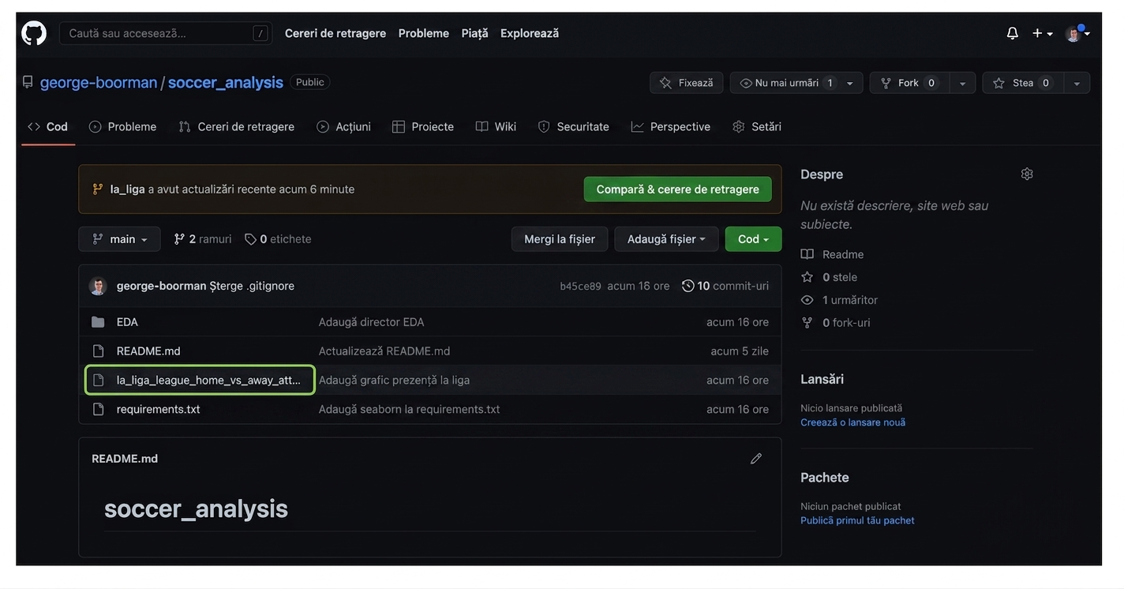1124x589 pixels.
Task: Expand the Fork dropdown arrow
Action: pyautogui.click(x=962, y=83)
